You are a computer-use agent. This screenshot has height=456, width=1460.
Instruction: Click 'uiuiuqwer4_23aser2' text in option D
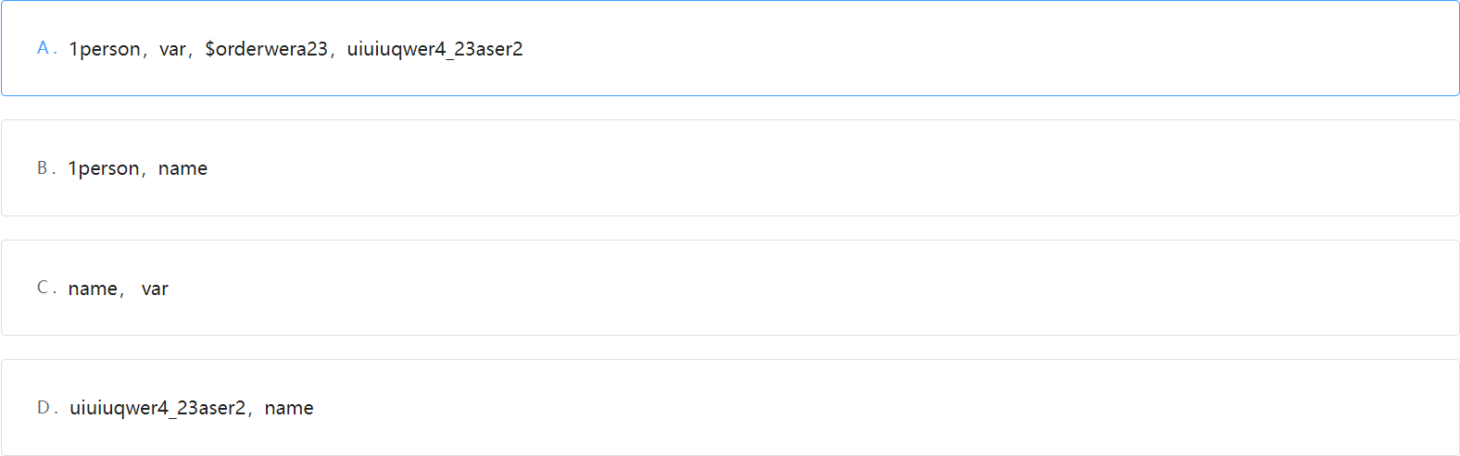(157, 408)
